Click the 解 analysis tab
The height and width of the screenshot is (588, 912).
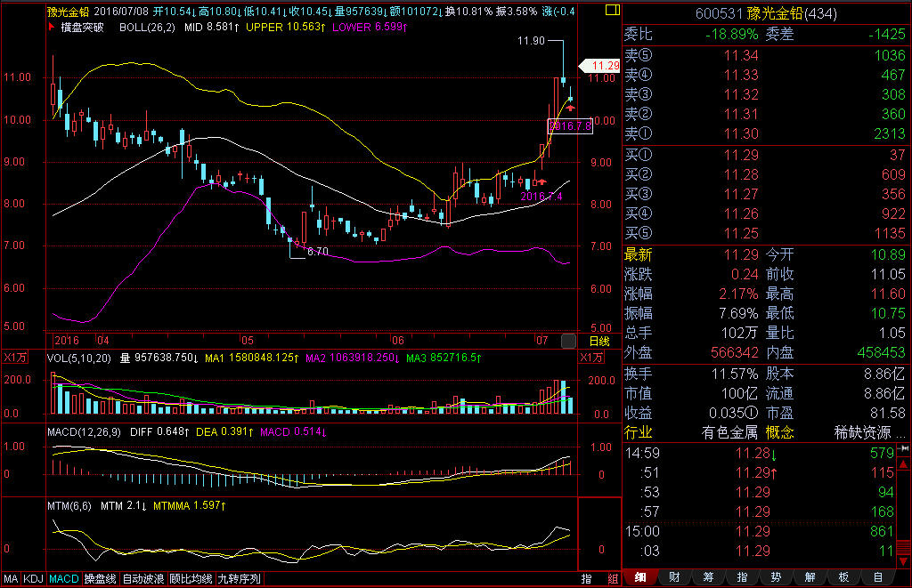809,577
